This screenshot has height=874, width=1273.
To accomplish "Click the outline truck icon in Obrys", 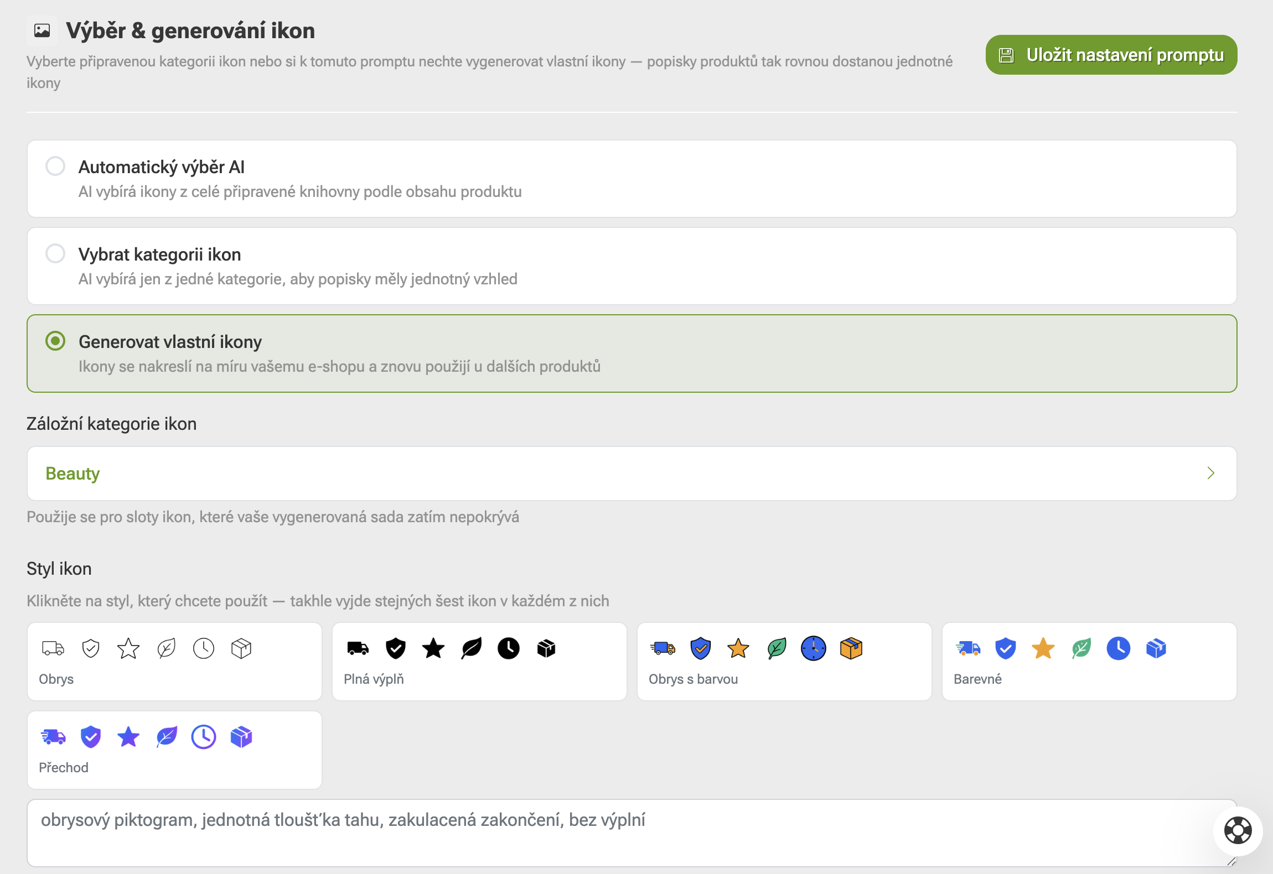I will [x=53, y=648].
